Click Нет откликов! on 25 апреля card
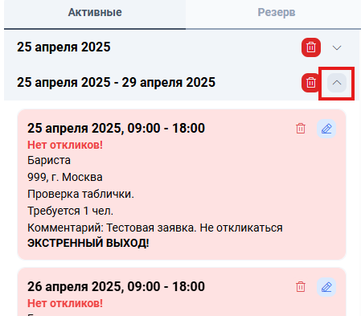The image size is (361, 316). [65, 145]
